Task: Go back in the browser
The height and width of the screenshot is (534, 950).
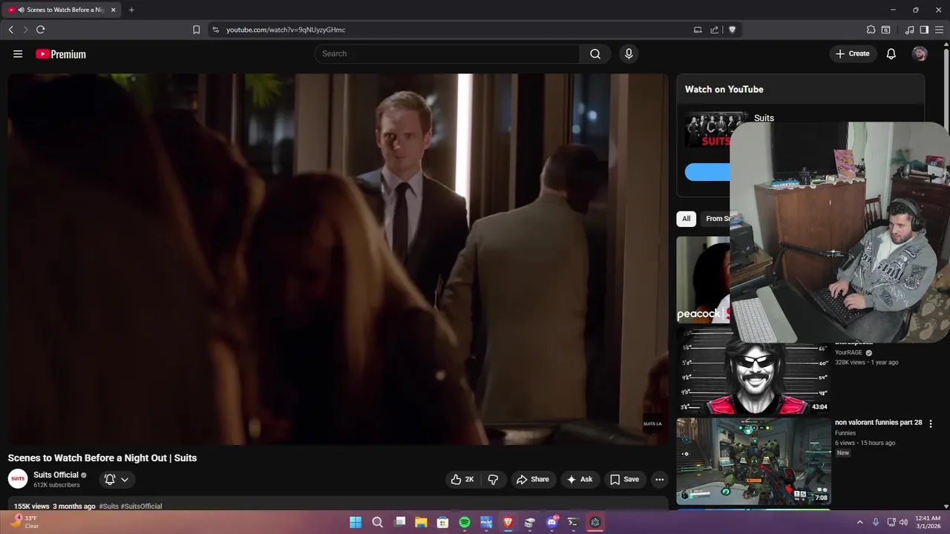Action: [x=10, y=30]
